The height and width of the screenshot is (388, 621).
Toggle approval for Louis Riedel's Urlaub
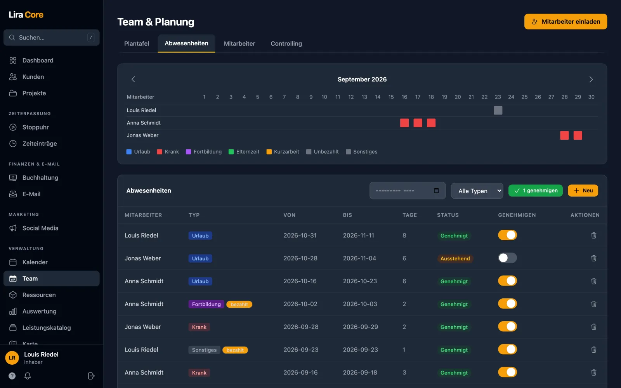pyautogui.click(x=507, y=235)
